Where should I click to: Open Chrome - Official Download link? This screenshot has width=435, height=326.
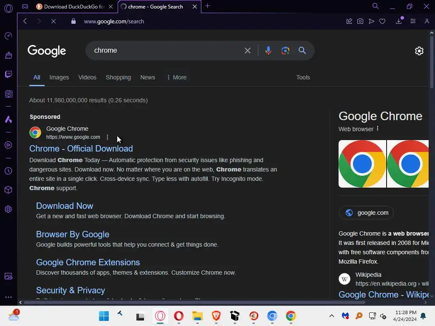[81, 149]
